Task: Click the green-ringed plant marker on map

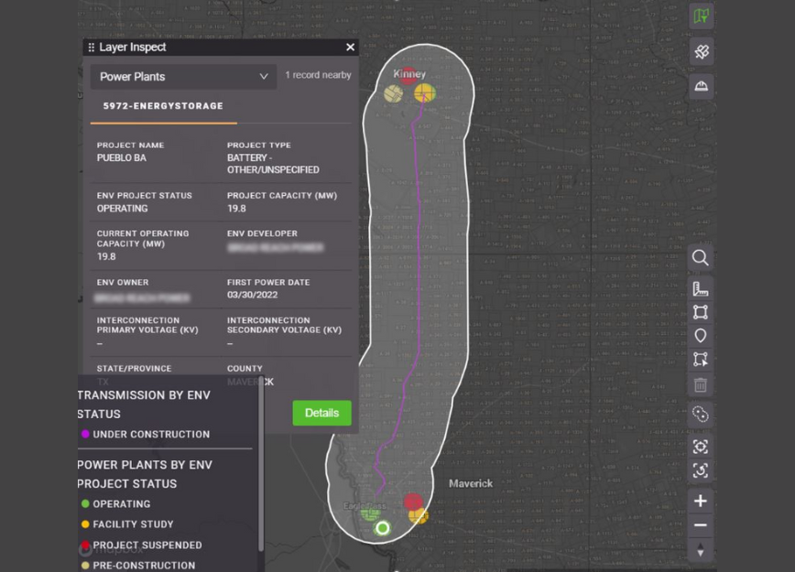Action: [x=383, y=528]
